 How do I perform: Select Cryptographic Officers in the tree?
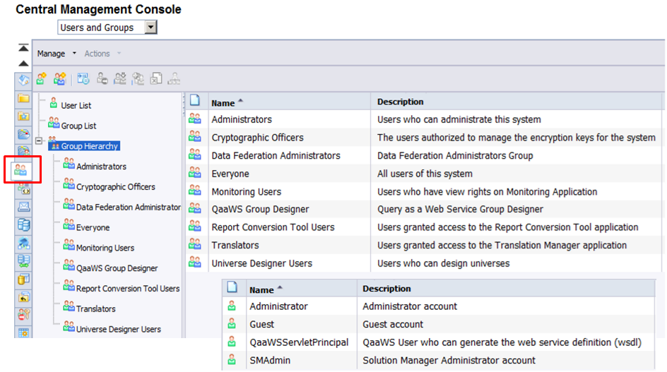pyautogui.click(x=115, y=187)
